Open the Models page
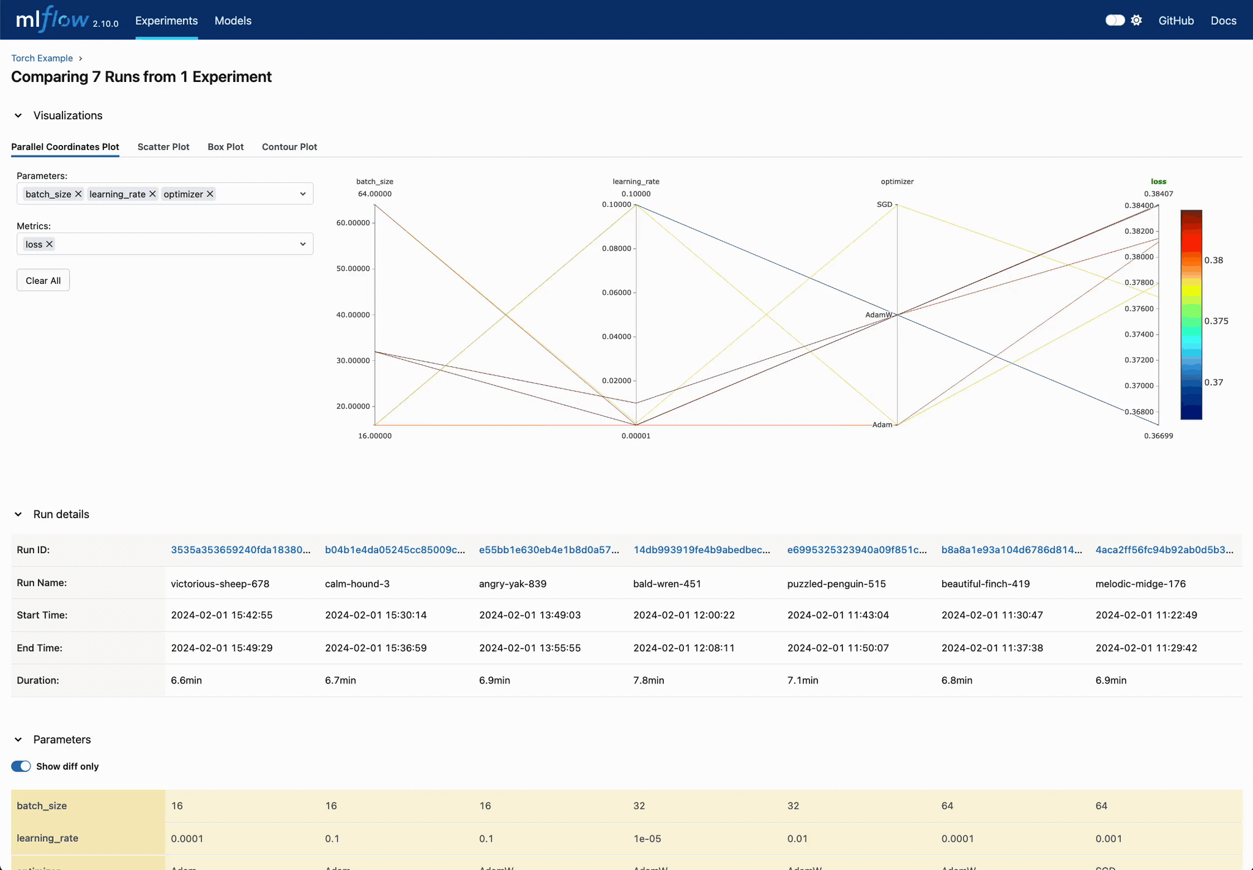 click(232, 20)
